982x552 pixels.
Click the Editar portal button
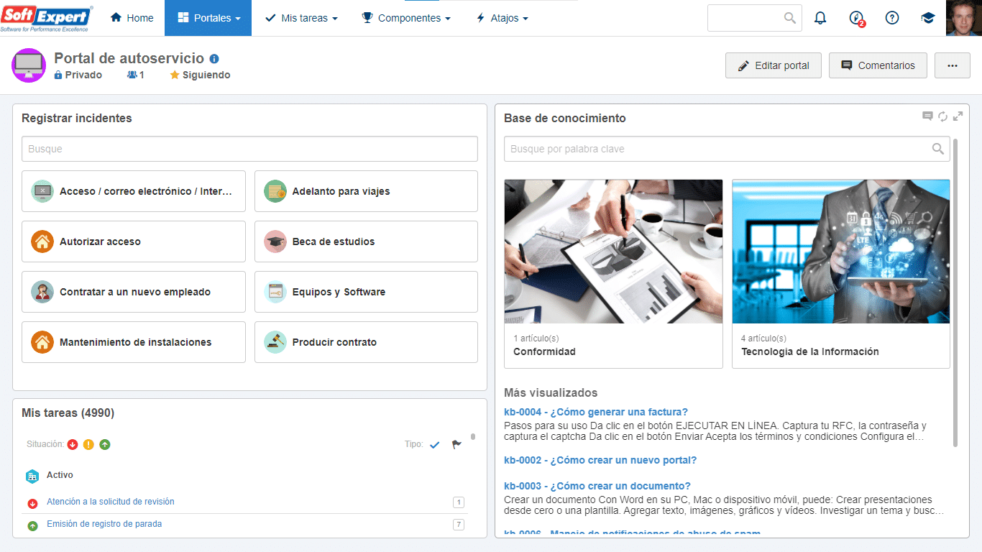[774, 65]
